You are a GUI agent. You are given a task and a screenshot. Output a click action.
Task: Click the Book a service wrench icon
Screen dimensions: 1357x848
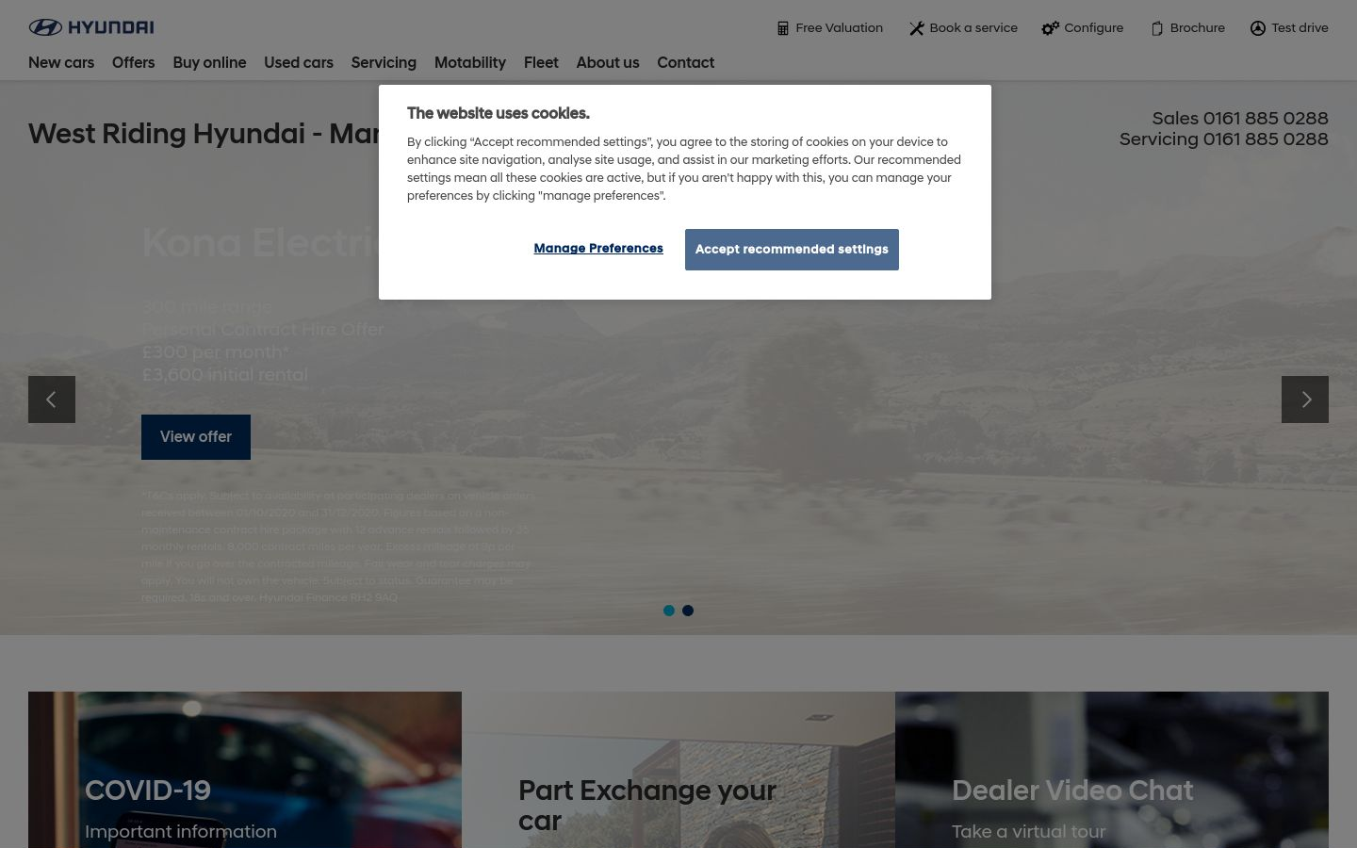coord(916,28)
